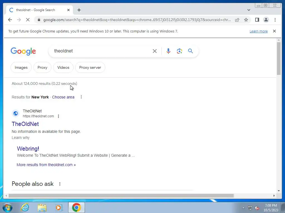Open People also ask options menu
285x213 pixels.
[60, 184]
